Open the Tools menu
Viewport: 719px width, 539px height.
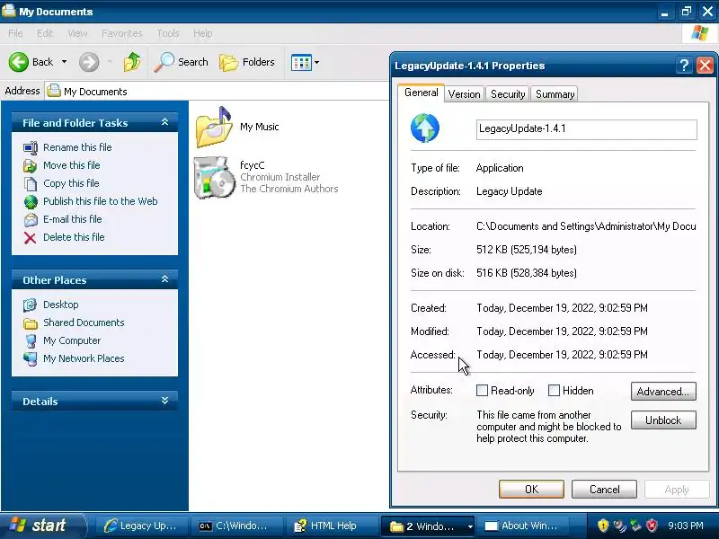[168, 33]
